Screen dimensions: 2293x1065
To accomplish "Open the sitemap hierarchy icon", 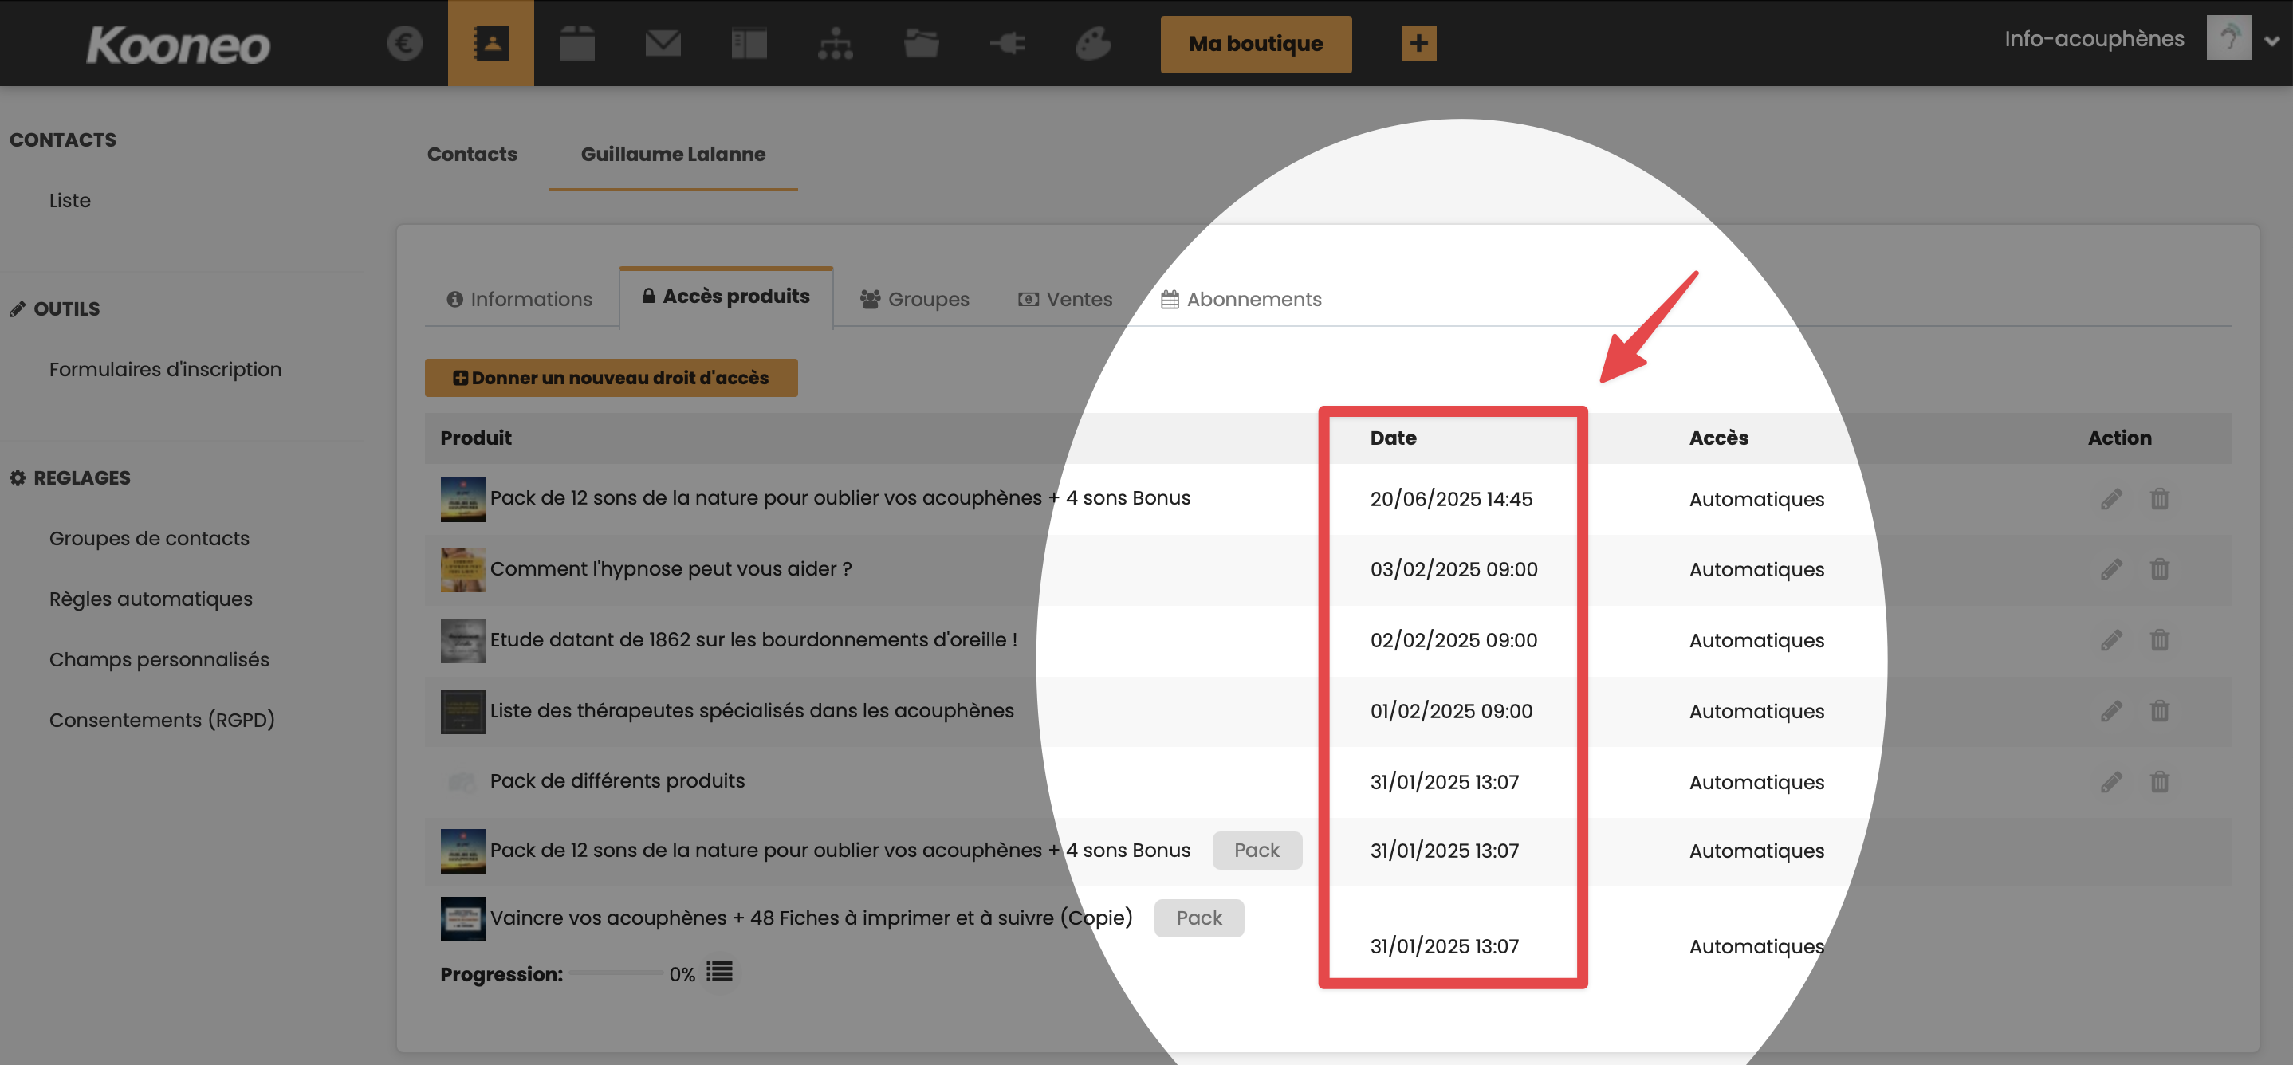I will pyautogui.click(x=835, y=43).
